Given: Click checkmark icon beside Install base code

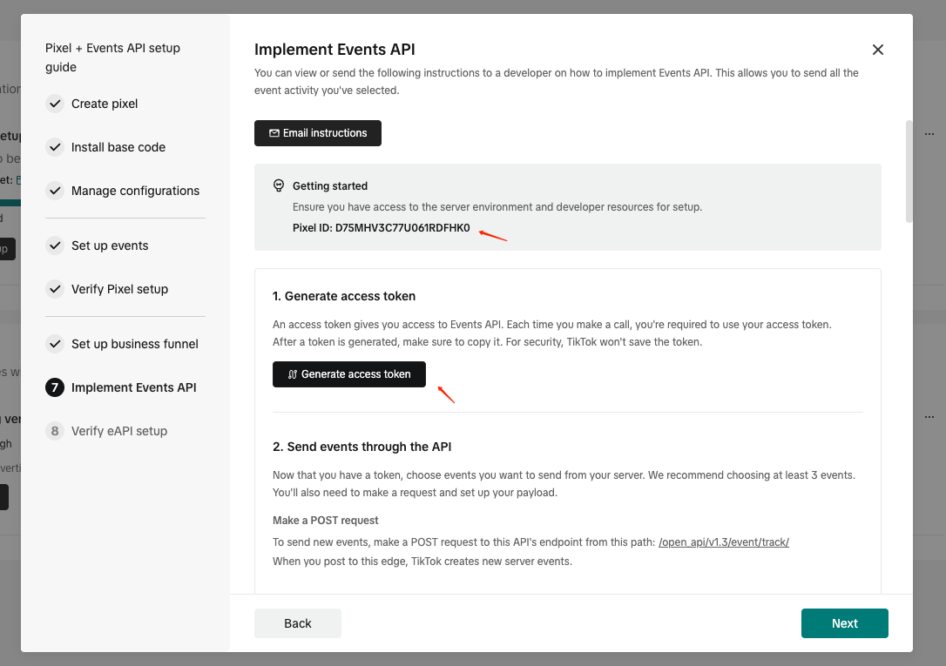Looking at the screenshot, I should click(55, 147).
